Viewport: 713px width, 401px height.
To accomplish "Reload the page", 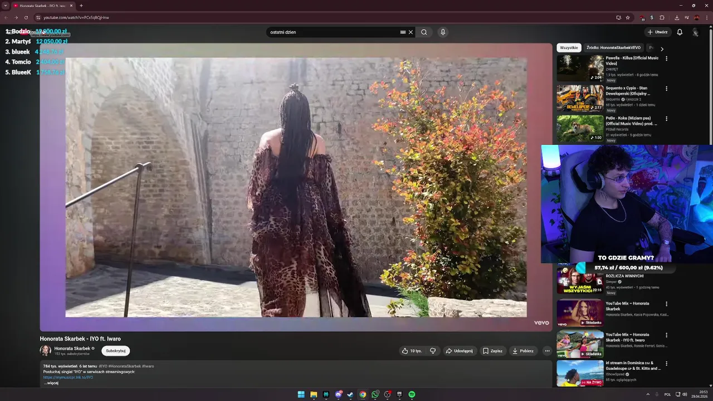I will coord(26,17).
